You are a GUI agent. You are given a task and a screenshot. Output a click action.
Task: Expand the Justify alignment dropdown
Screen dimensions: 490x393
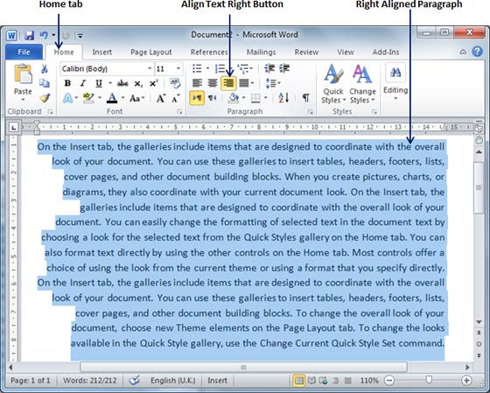coord(252,83)
